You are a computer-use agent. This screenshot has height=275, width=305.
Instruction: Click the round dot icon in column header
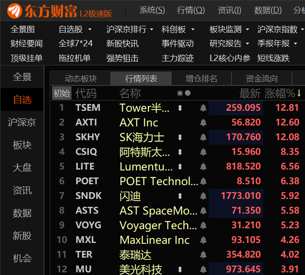coord(188,93)
